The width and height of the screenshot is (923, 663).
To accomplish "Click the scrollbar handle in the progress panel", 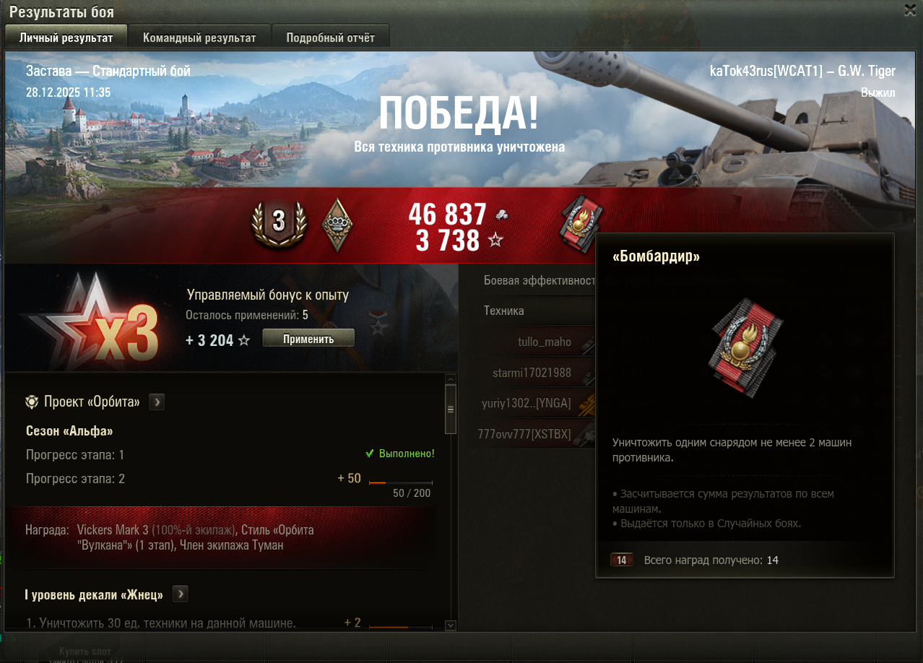I will coord(451,409).
